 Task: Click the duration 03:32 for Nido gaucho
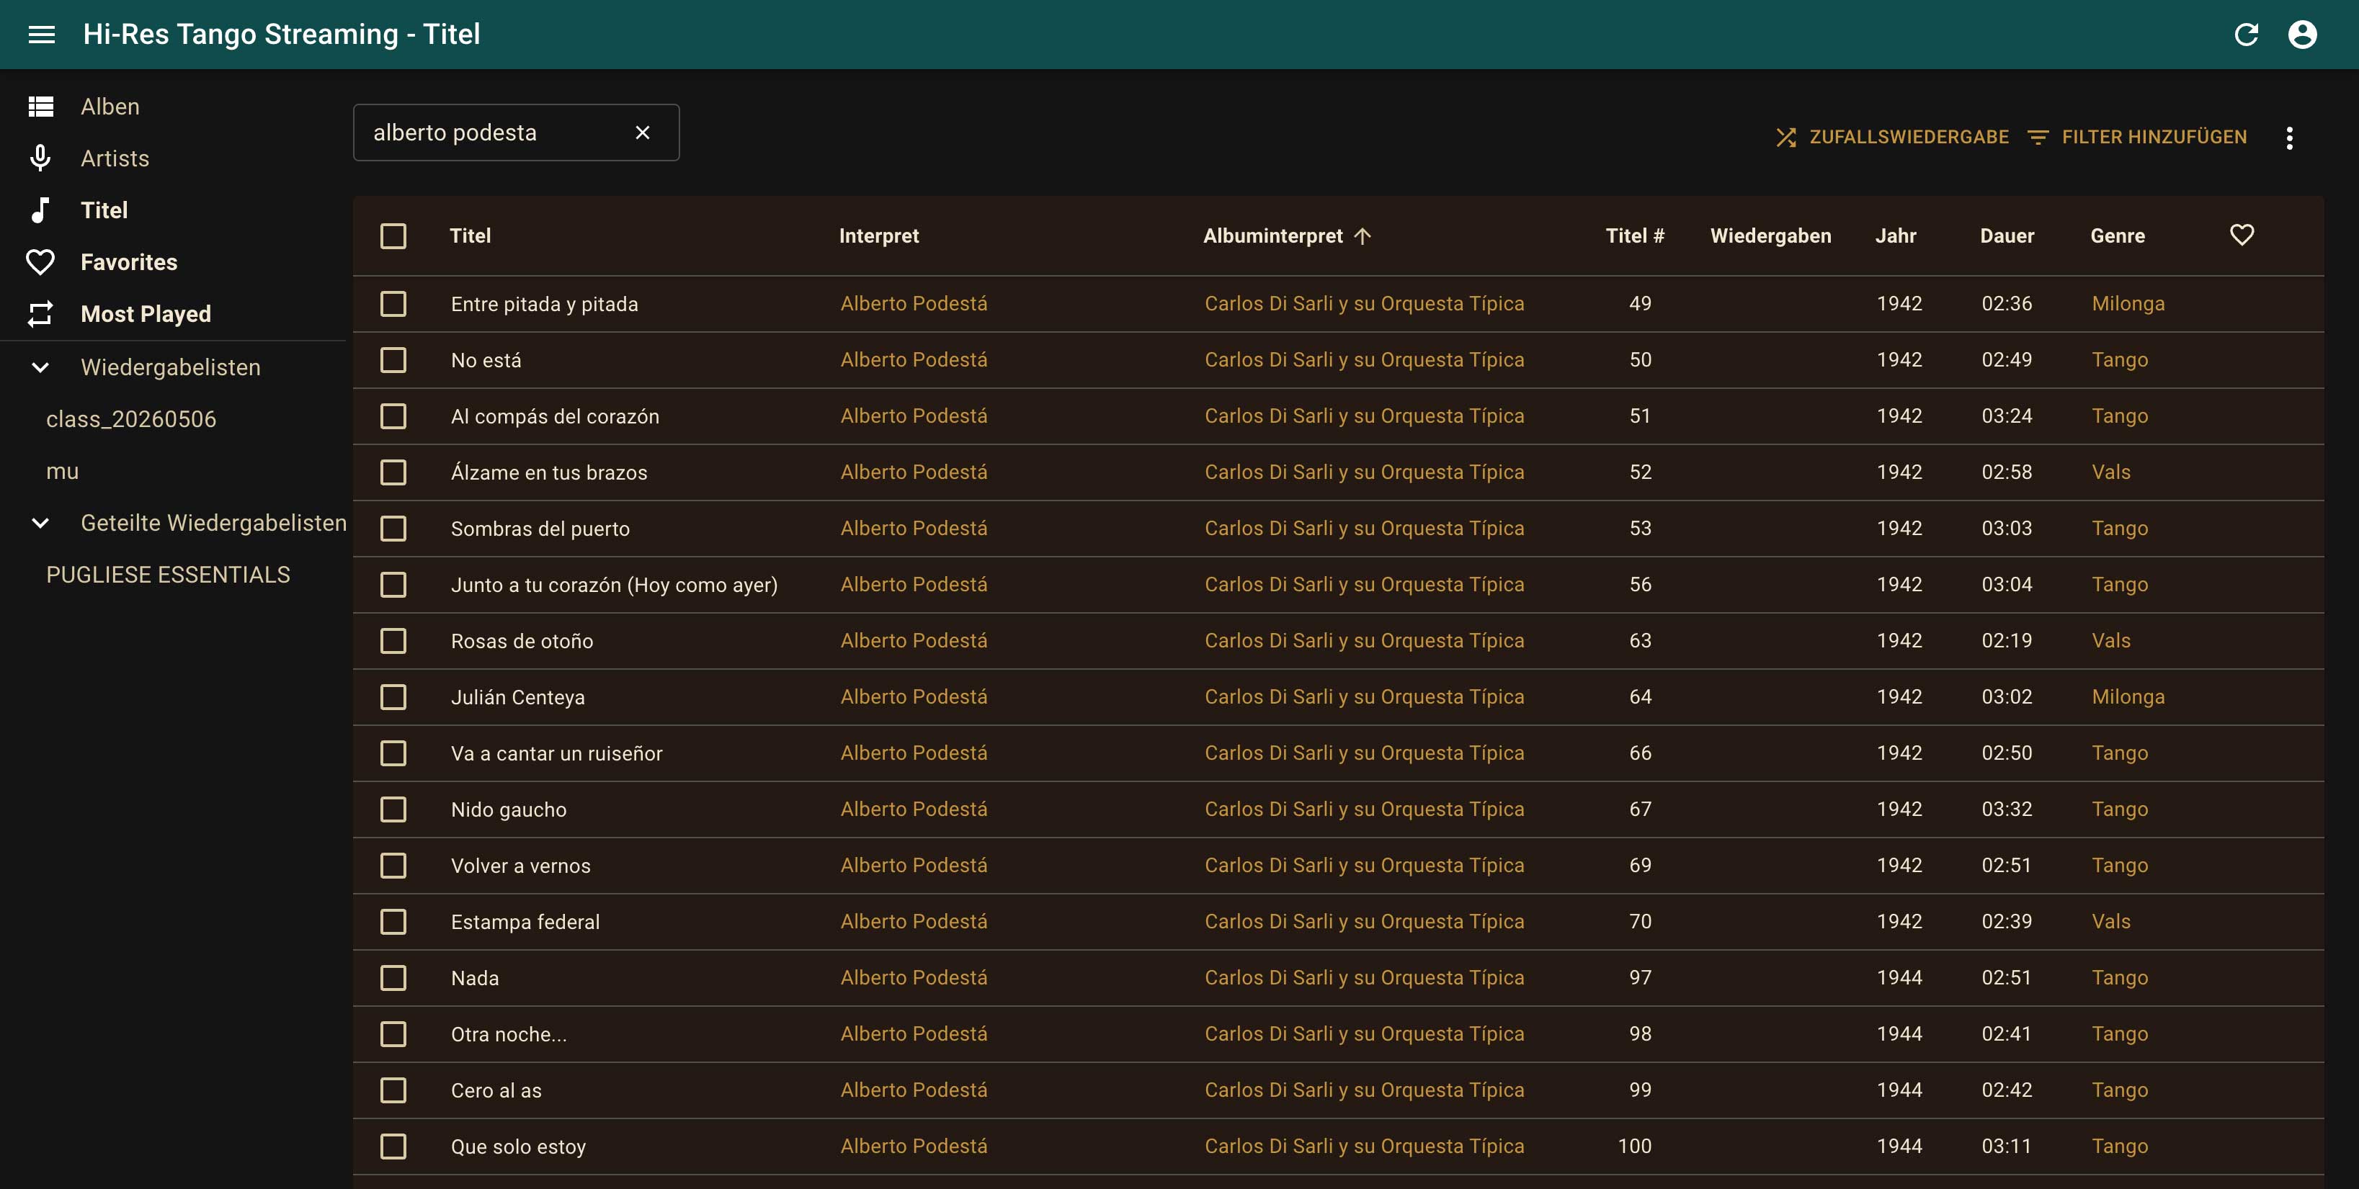[2007, 809]
